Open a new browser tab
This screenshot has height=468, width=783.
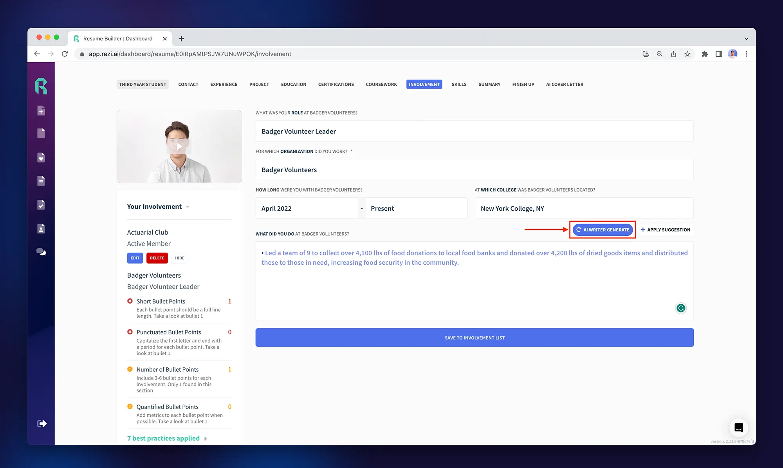click(x=181, y=38)
